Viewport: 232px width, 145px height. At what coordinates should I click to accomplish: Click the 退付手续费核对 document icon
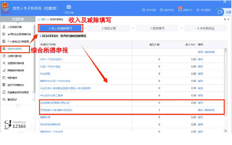4,85
